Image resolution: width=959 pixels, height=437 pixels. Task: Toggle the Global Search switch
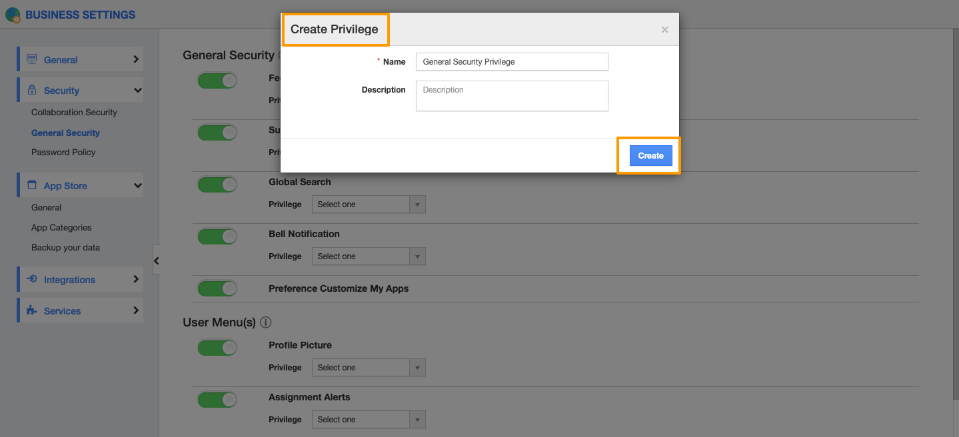[x=217, y=185]
